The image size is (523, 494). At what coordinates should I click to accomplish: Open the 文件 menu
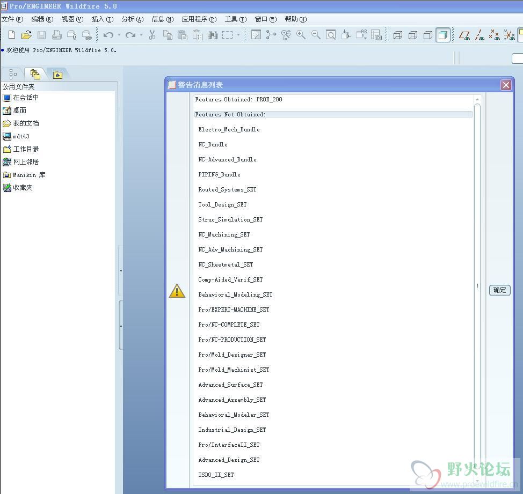pos(12,19)
